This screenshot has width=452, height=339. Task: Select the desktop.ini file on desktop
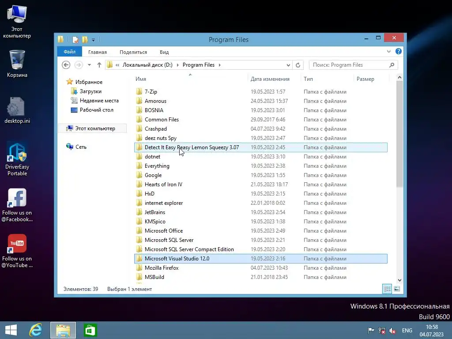17,110
